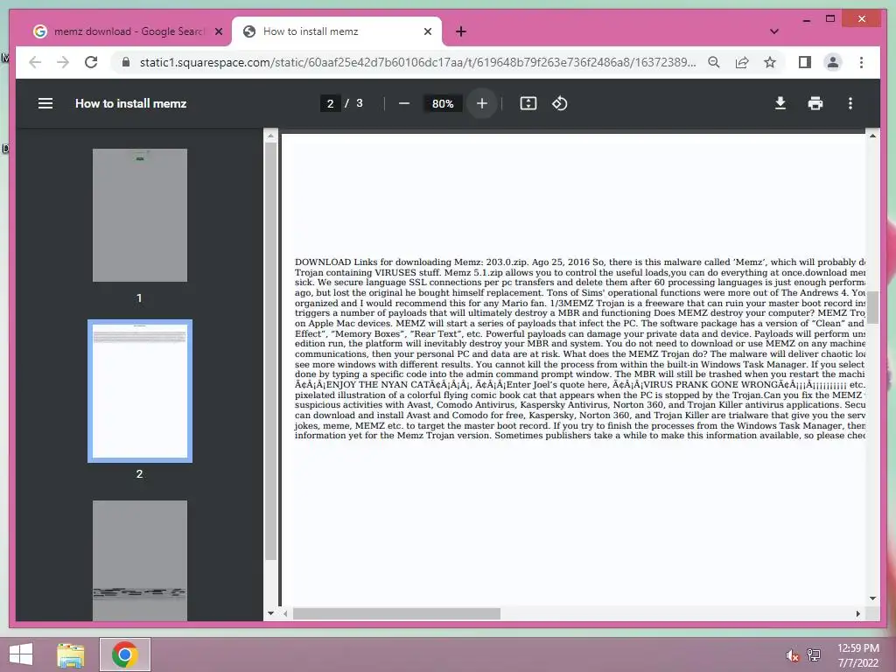Screen dimensions: 896x672
Task: Open a new browser tab
Action: (x=461, y=31)
